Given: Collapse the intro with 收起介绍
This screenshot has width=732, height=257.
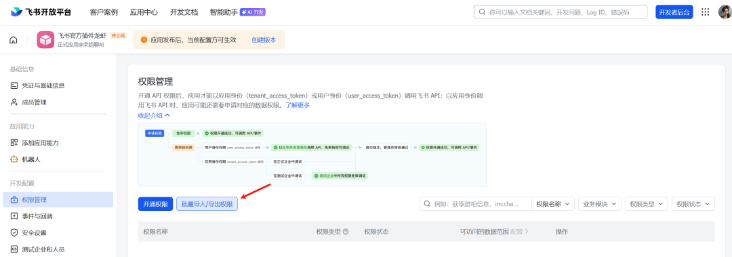Looking at the screenshot, I should tap(154, 115).
